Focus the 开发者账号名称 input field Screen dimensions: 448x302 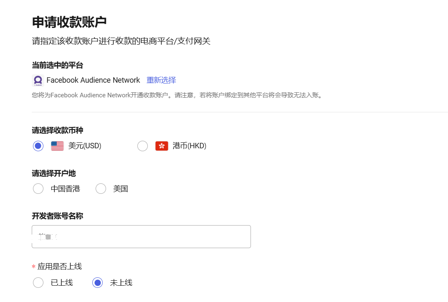pos(141,237)
